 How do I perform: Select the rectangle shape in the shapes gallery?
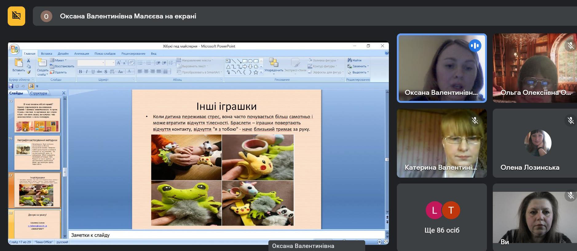click(x=245, y=61)
